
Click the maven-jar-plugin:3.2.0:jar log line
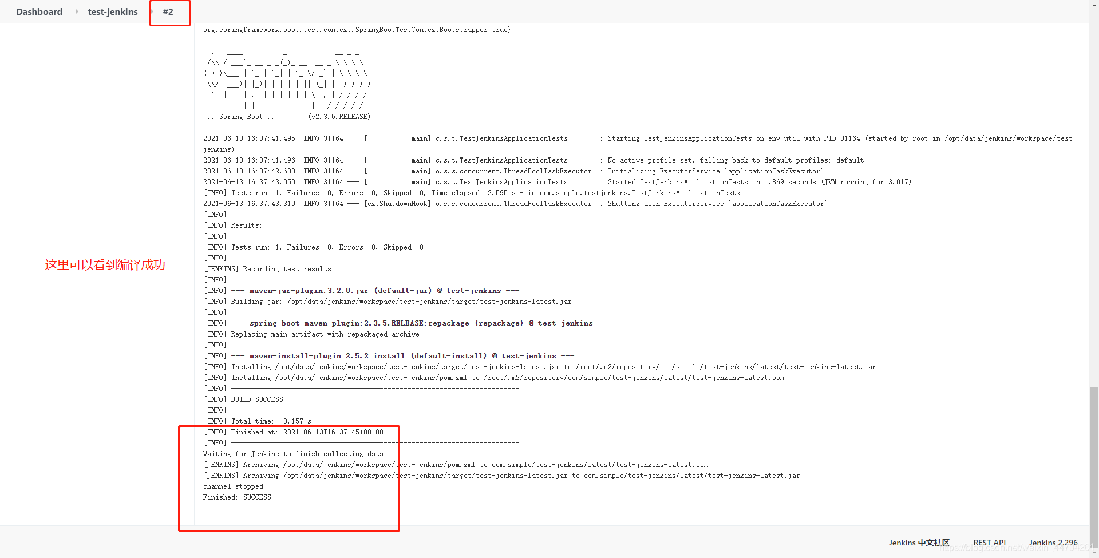tap(361, 291)
